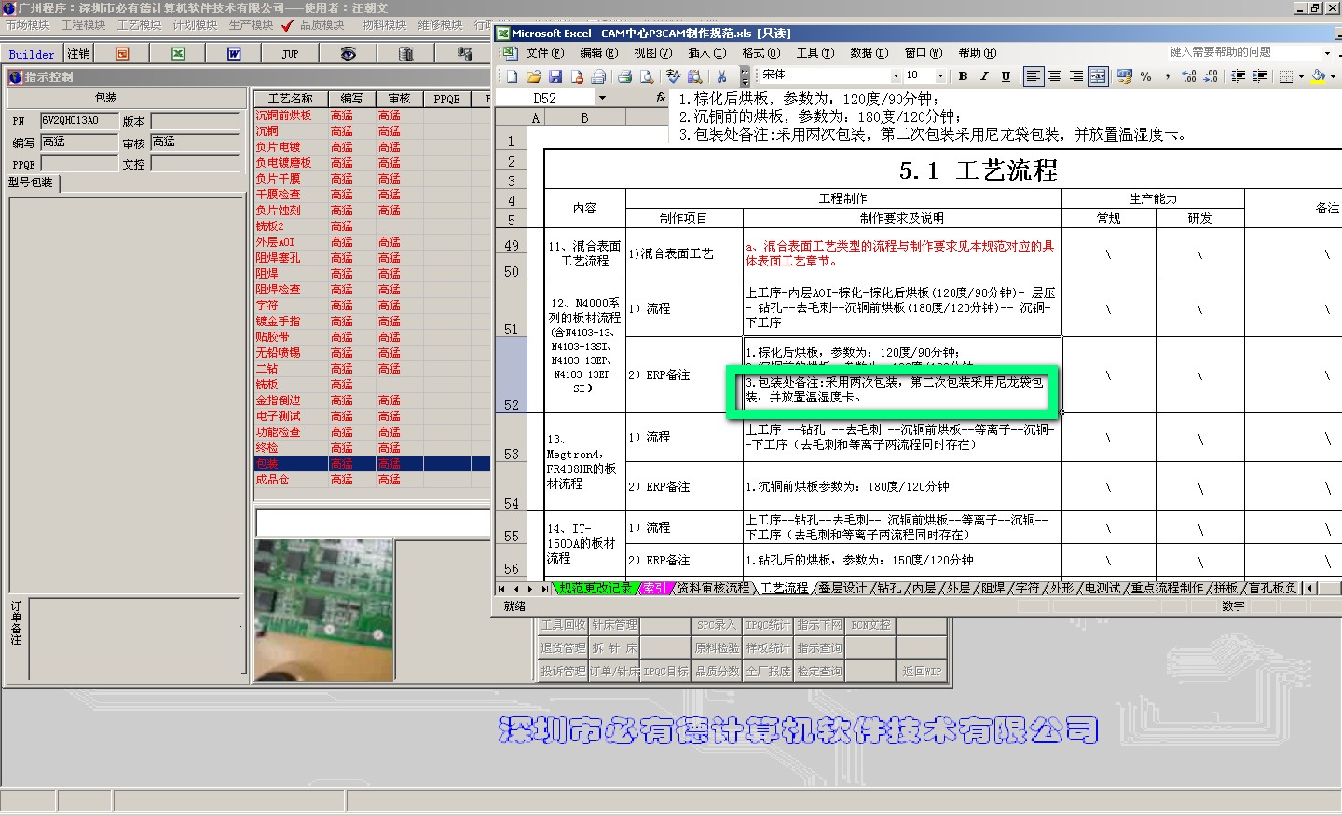Expand toolbar options chevron after Cut icon
This screenshot has width=1342, height=816.
tap(745, 76)
